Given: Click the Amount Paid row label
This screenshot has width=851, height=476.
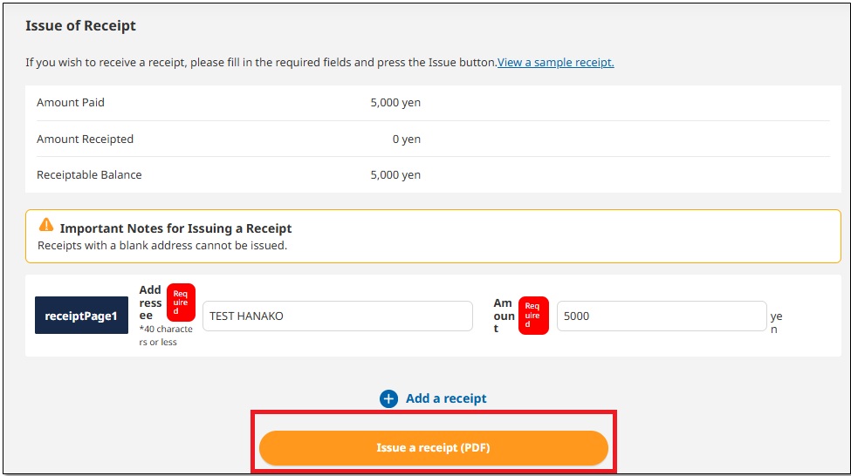Looking at the screenshot, I should click(71, 103).
